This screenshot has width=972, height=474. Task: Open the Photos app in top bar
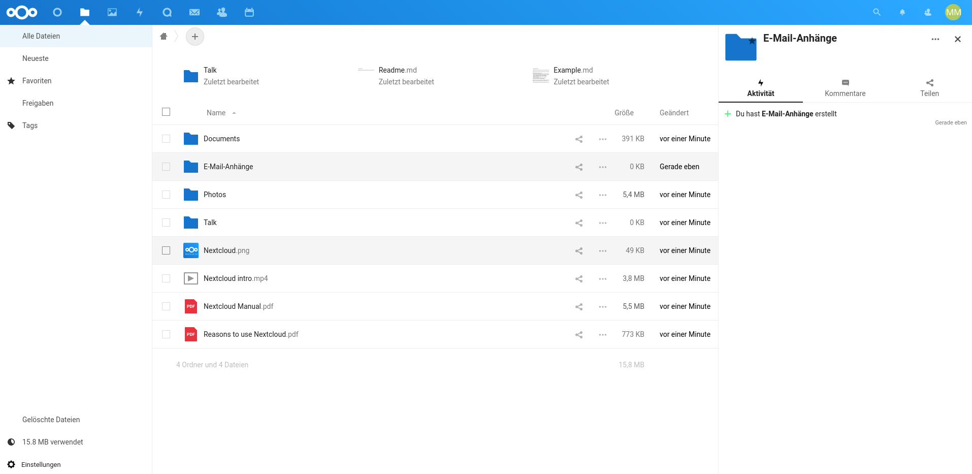[112, 12]
